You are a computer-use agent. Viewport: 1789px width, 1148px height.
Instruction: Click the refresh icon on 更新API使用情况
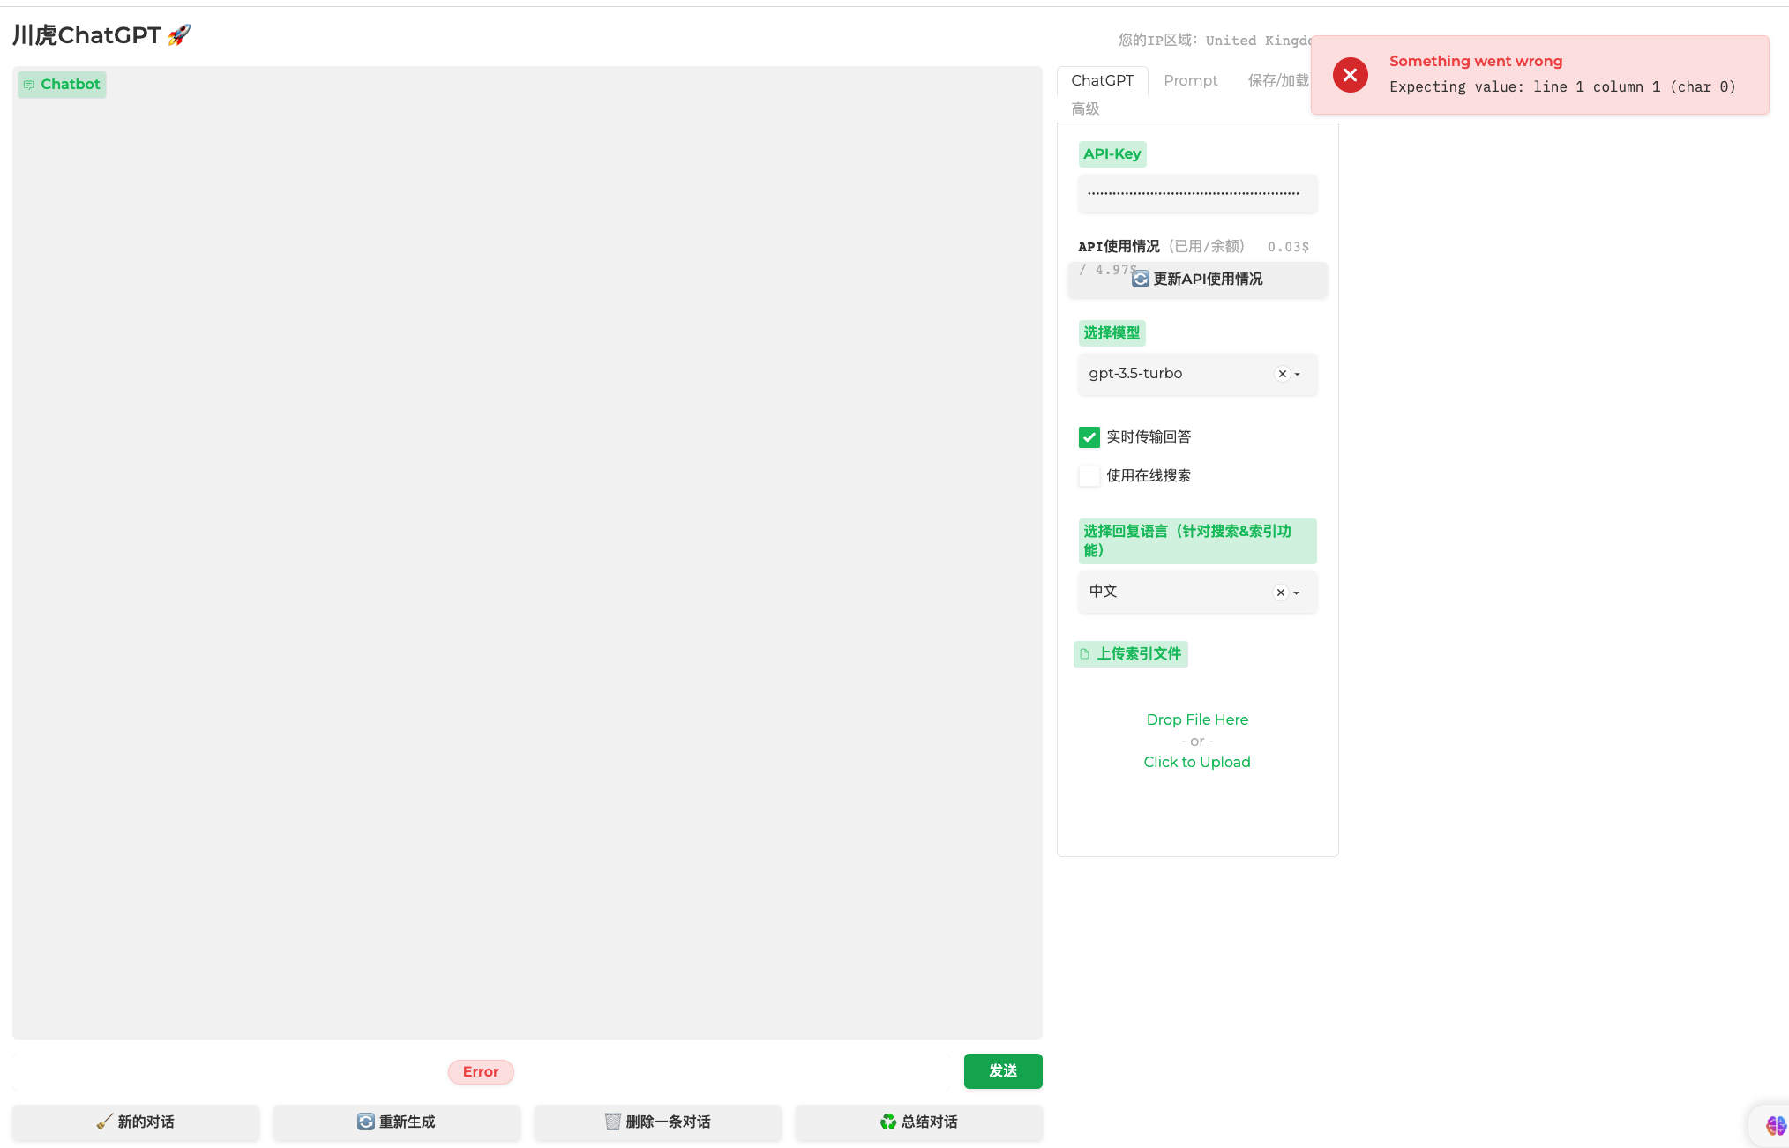[x=1141, y=279]
